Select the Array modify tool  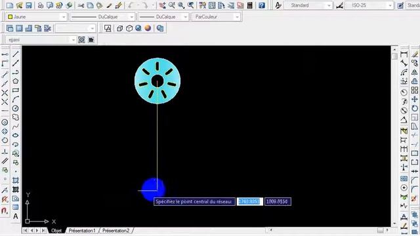(x=415, y=90)
